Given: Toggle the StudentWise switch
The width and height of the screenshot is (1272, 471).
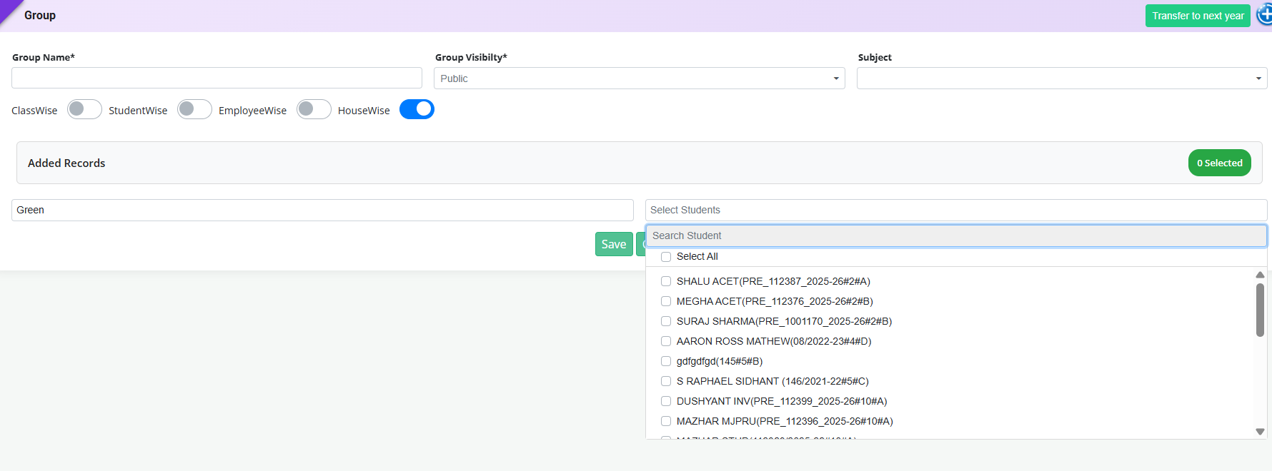Looking at the screenshot, I should pos(194,109).
